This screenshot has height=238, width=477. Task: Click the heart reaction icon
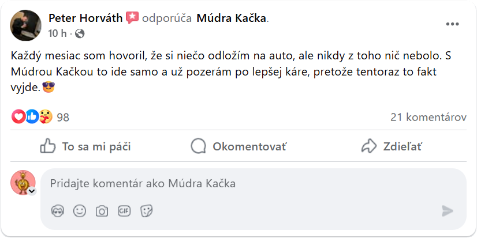coord(18,117)
